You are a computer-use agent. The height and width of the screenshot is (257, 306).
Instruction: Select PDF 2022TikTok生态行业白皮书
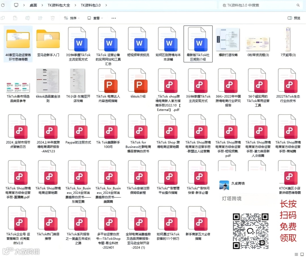(x=288, y=86)
